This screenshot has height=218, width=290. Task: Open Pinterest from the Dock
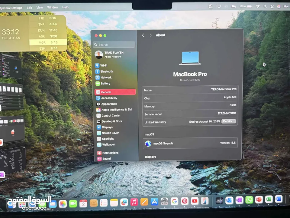tap(184, 201)
